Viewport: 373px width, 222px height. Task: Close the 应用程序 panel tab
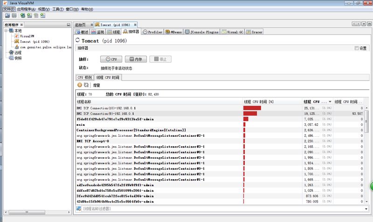[21, 25]
